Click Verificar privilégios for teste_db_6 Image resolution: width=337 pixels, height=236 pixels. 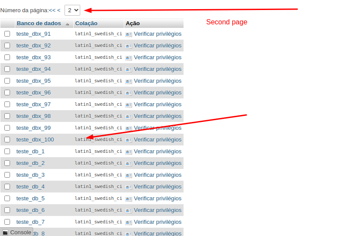157,210
